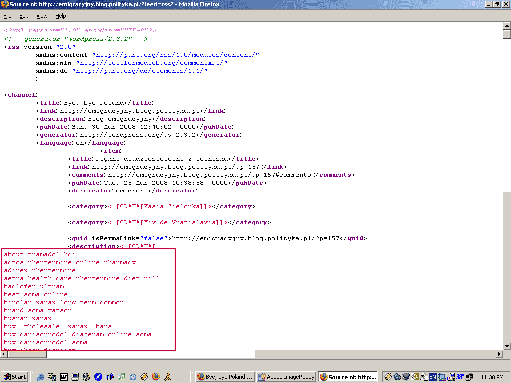Switch to Adobe ImageReady taskbar window
Viewport: 511px width, 383px height.
(x=286, y=377)
